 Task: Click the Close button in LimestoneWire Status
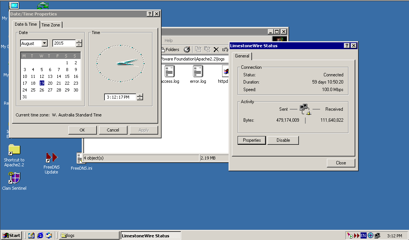click(341, 163)
